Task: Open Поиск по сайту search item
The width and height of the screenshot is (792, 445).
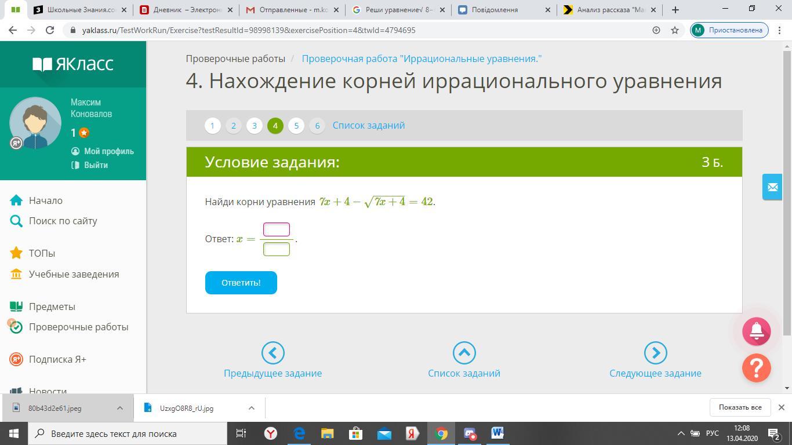Action: [x=63, y=221]
